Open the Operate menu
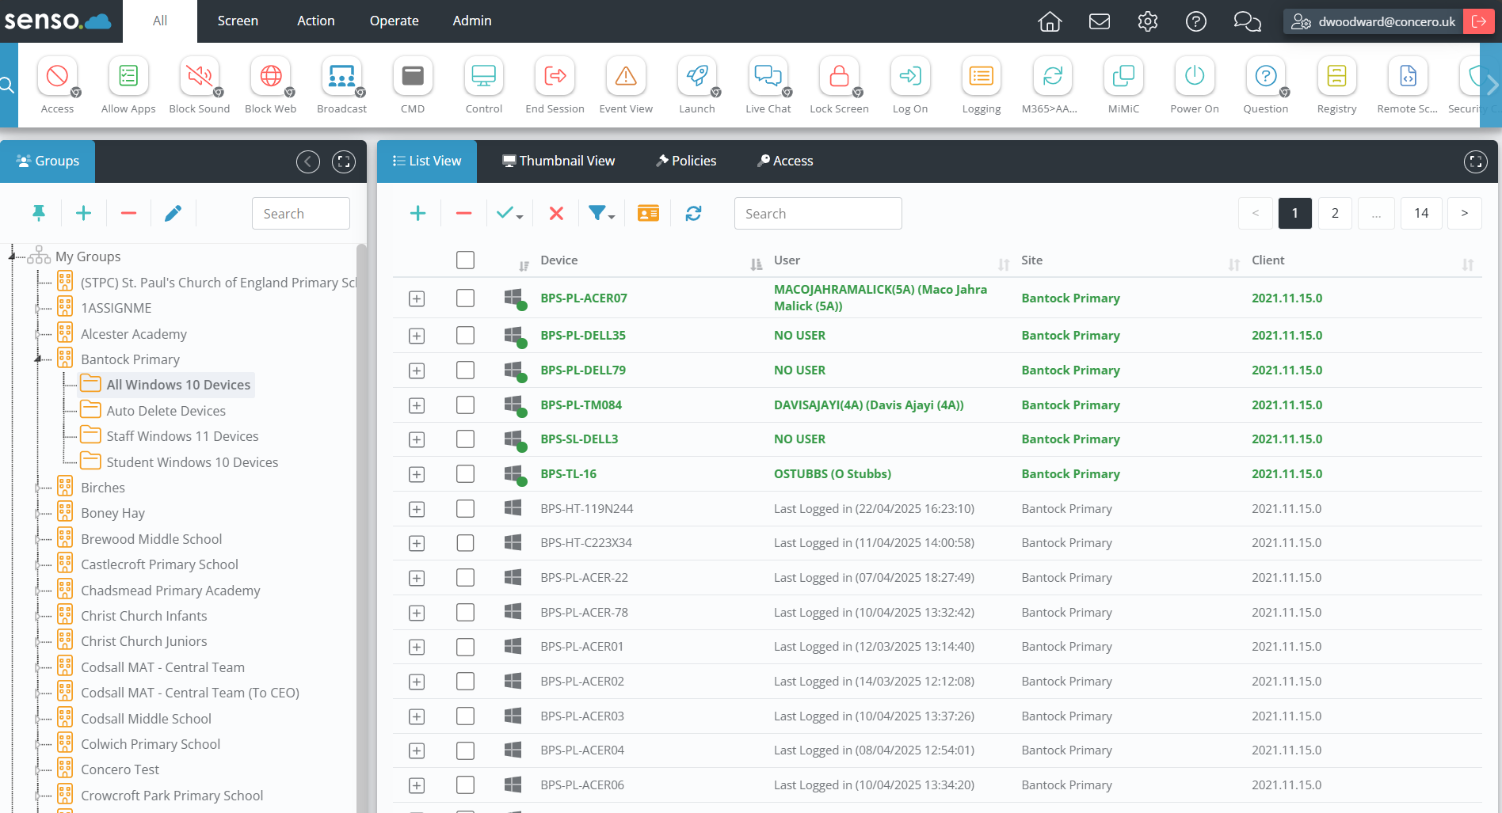This screenshot has width=1502, height=813. 394,21
